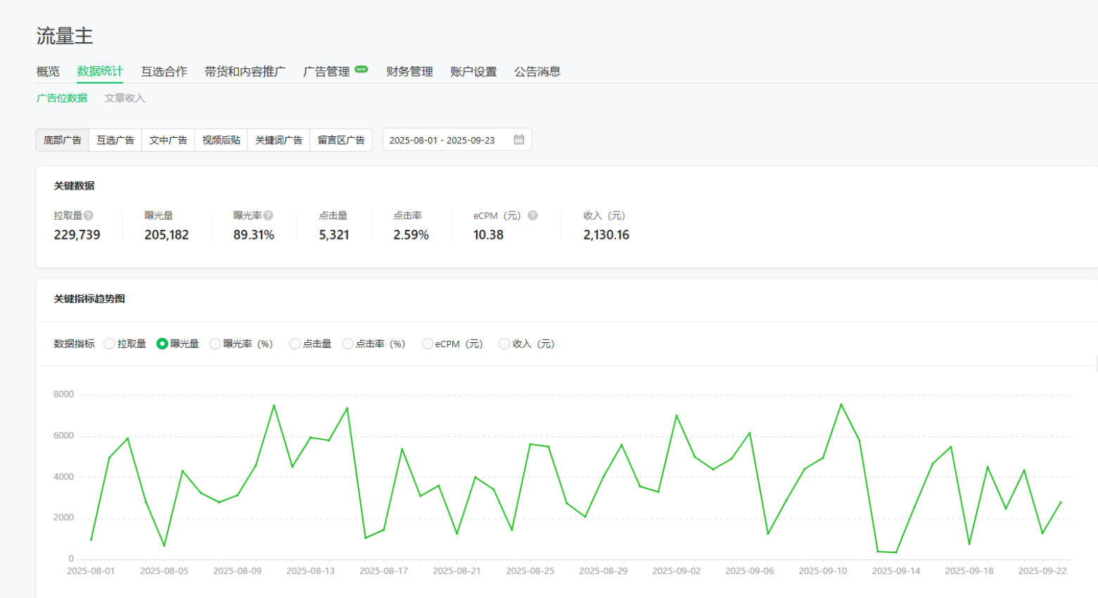1098x598 pixels.
Task: Go to the 广告管理 tab
Action: (326, 72)
